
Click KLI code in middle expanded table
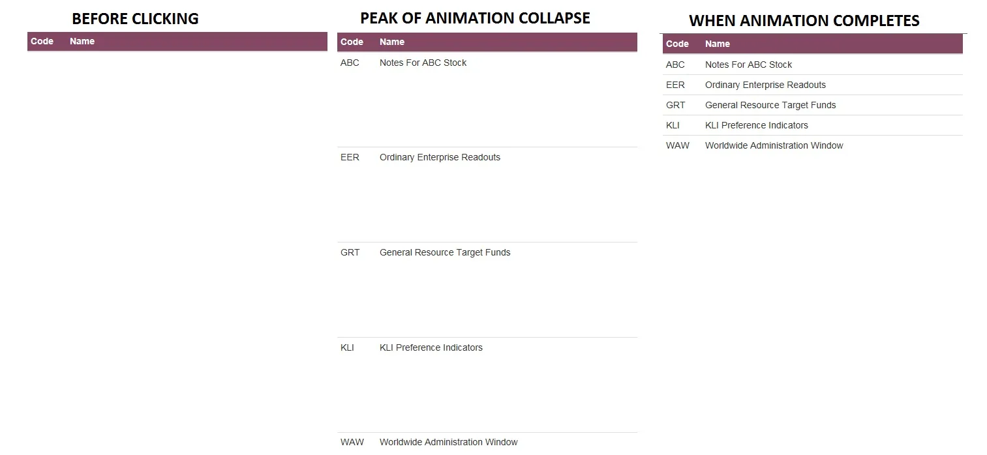point(347,347)
